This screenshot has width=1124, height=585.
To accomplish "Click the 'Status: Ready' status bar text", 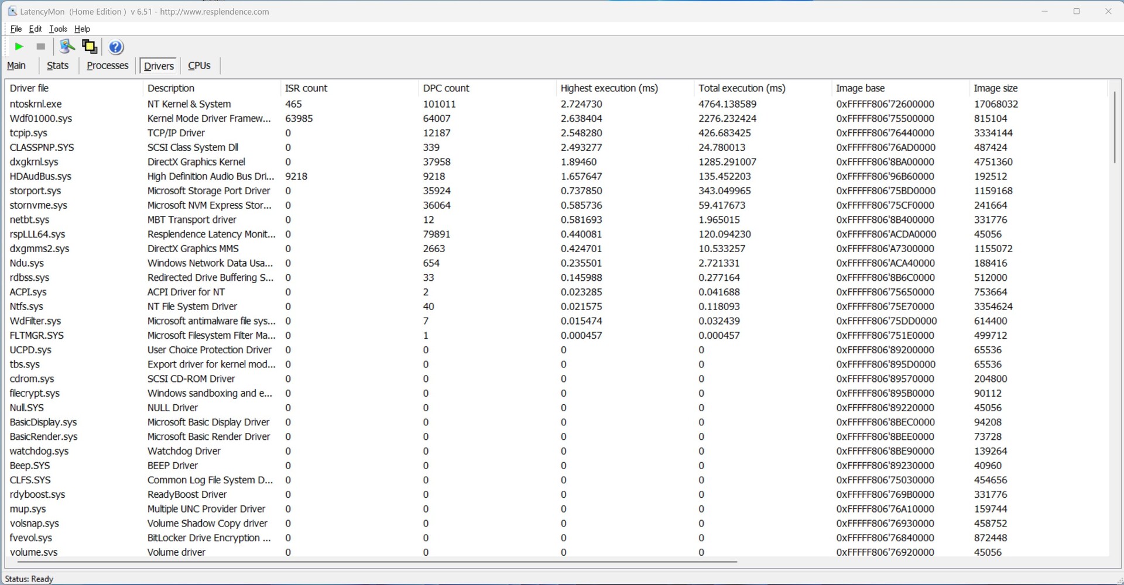I will click(29, 579).
